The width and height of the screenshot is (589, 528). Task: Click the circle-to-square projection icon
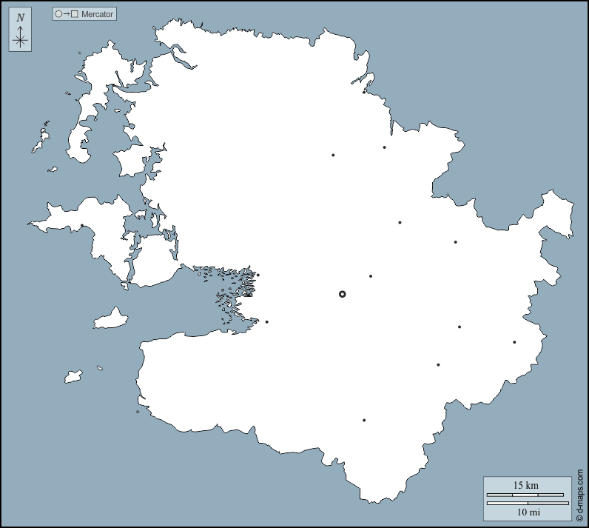pyautogui.click(x=67, y=14)
